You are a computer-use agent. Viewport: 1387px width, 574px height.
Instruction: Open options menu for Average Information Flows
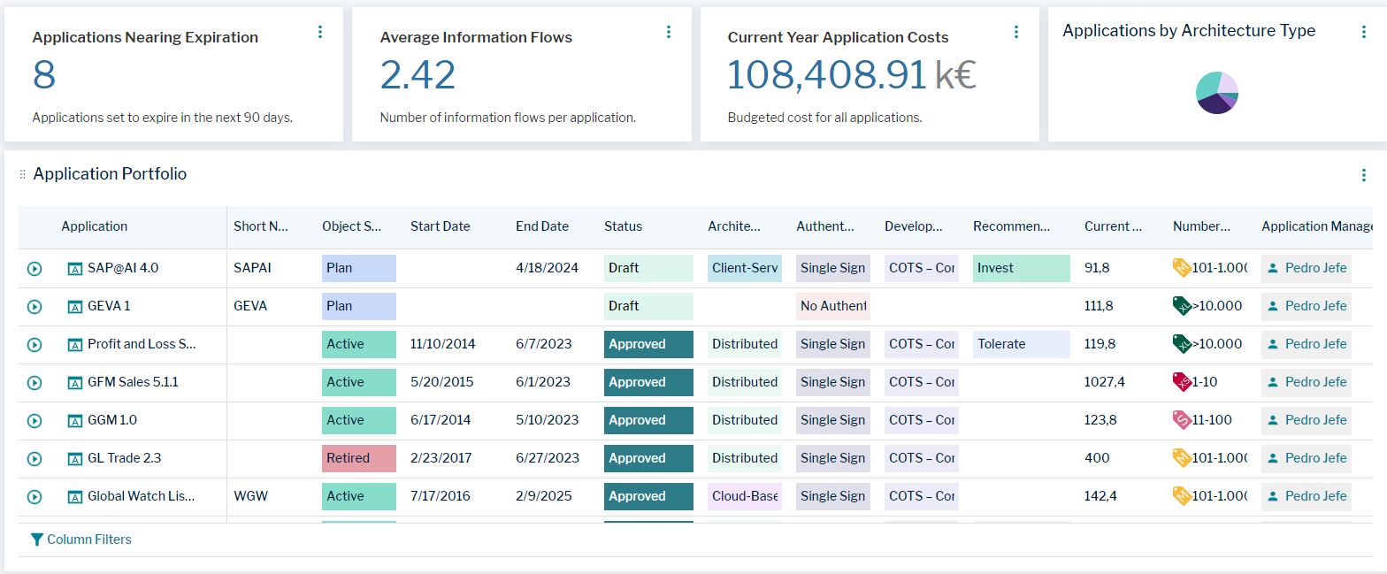(x=668, y=33)
